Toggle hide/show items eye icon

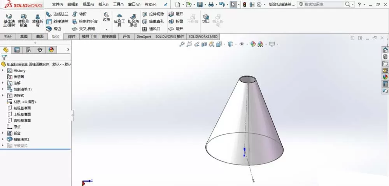pos(242,44)
